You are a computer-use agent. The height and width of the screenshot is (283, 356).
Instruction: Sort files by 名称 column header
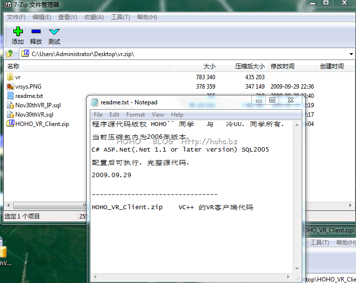tap(87, 66)
